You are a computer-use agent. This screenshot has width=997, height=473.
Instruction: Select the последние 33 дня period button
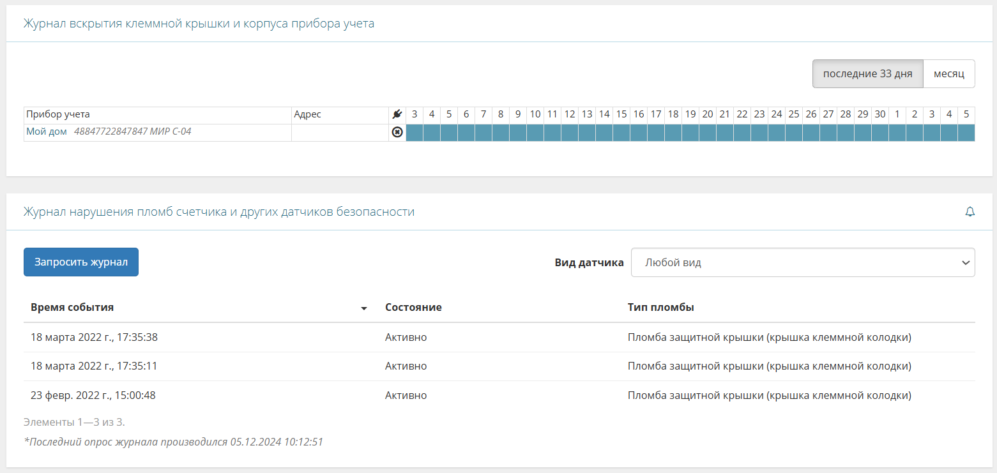(x=867, y=73)
